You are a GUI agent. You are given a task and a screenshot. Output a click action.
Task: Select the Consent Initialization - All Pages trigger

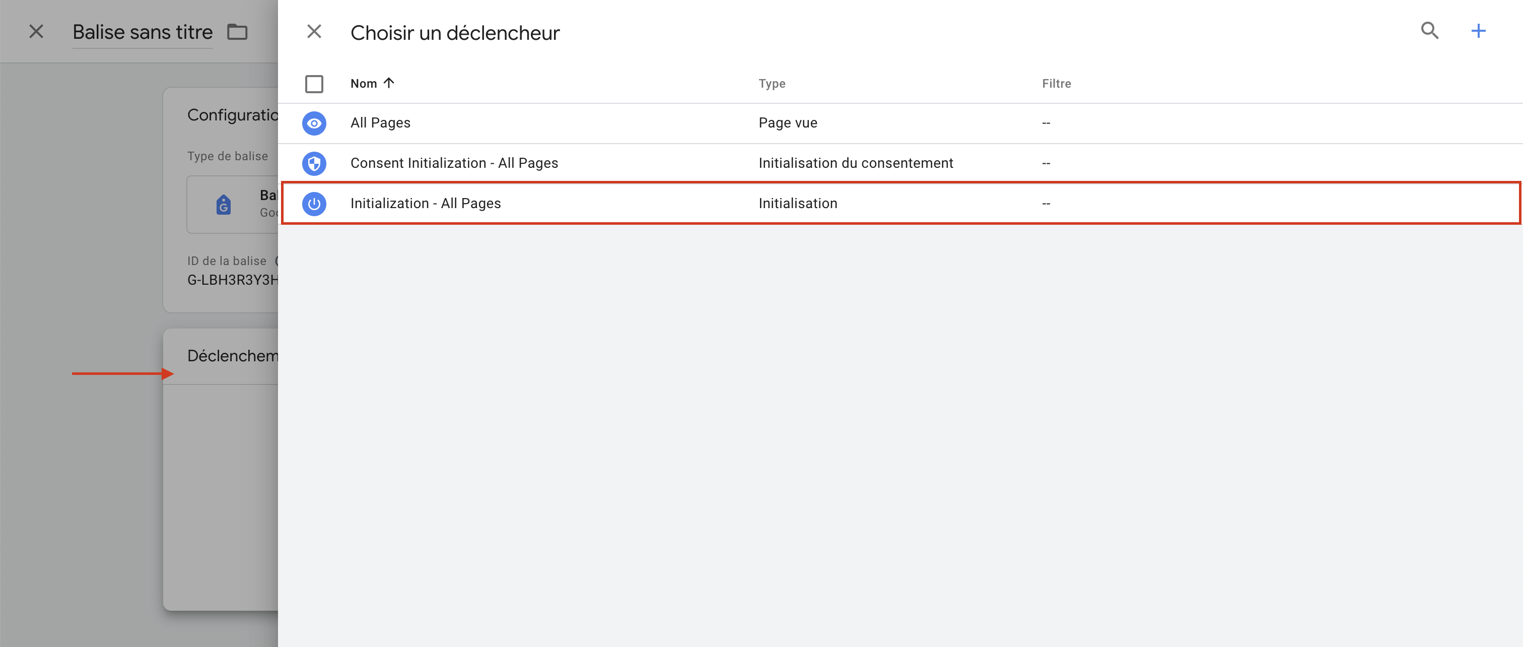point(454,163)
